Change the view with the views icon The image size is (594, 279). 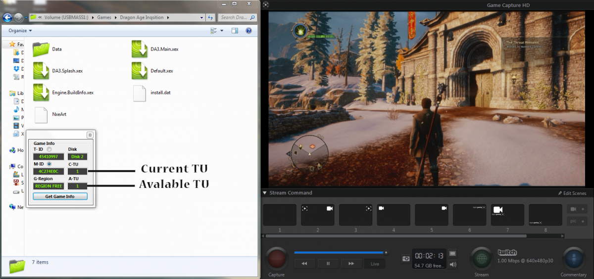pyautogui.click(x=213, y=31)
